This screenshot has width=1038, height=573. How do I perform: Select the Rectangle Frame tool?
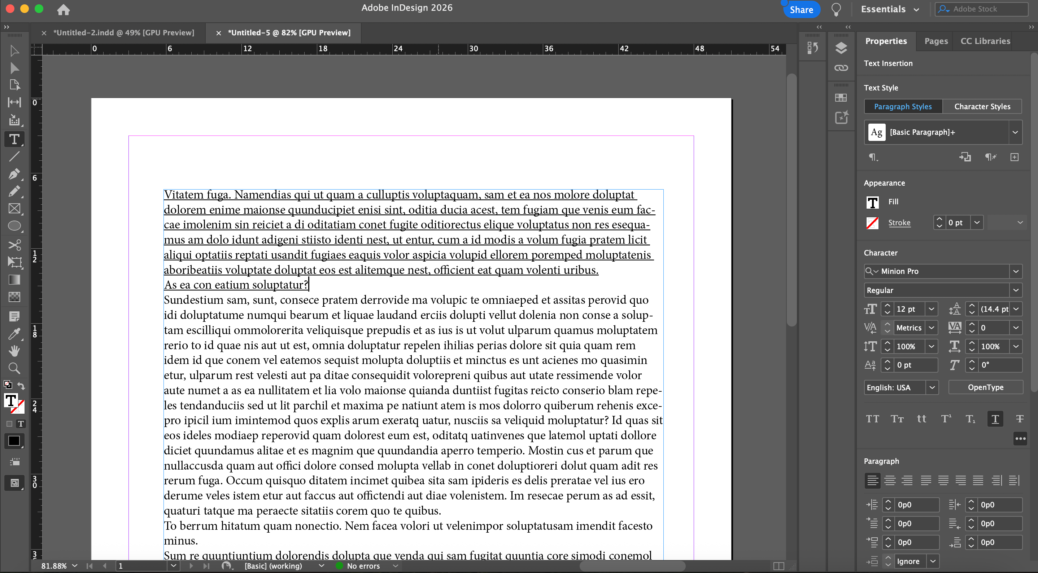[x=14, y=208]
